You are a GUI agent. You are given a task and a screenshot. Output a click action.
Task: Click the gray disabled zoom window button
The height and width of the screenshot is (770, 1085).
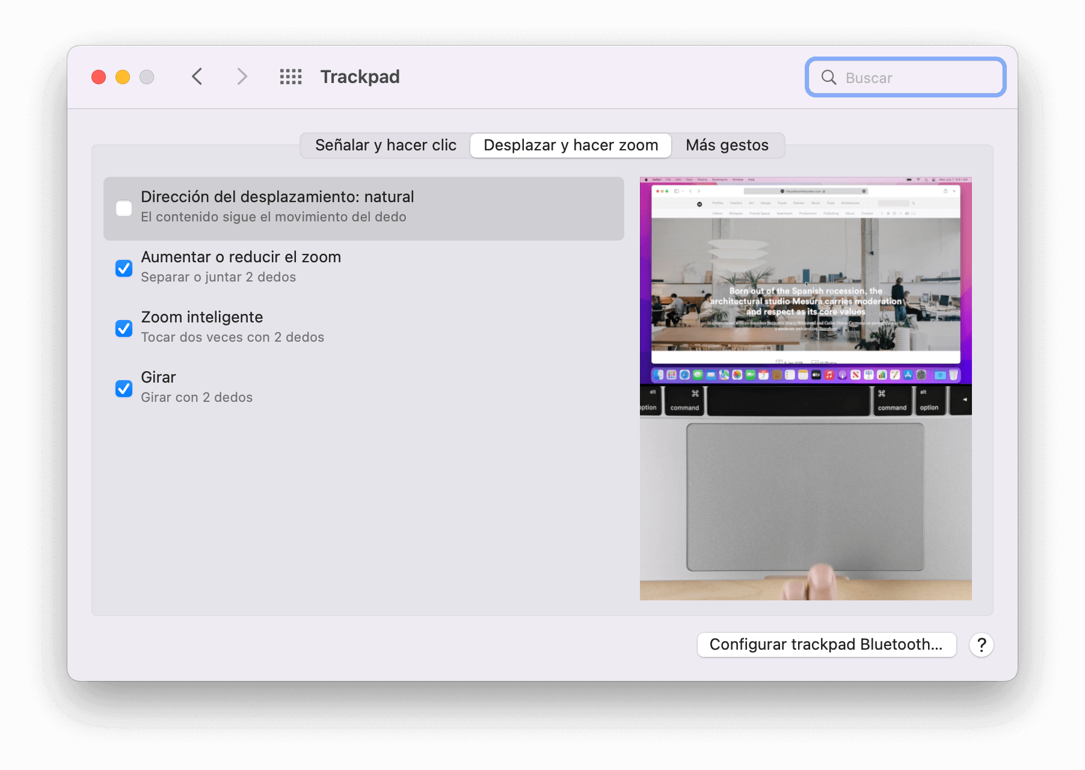pos(147,77)
